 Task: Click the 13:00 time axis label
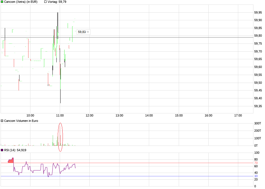(x=119, y=115)
